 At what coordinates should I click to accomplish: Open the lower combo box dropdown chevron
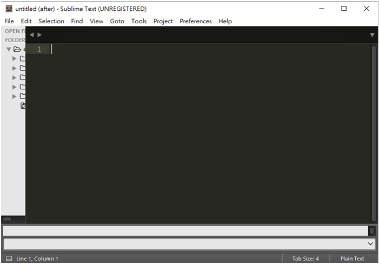[370, 243]
